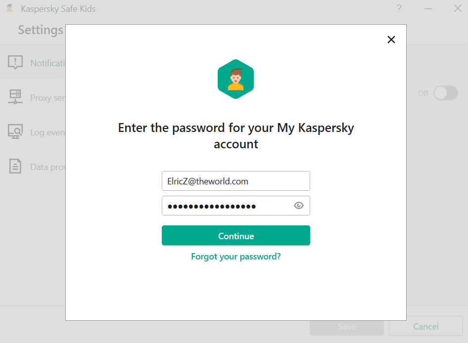Click the child avatar hexagon icon
The height and width of the screenshot is (343, 468).
[235, 79]
